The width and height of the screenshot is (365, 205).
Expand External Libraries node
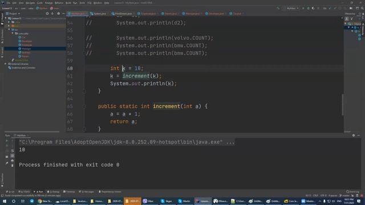[5, 64]
